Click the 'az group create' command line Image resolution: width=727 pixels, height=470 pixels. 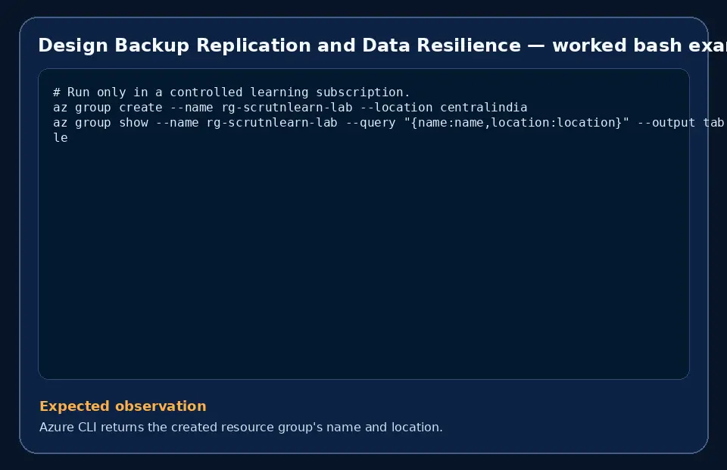pos(290,108)
